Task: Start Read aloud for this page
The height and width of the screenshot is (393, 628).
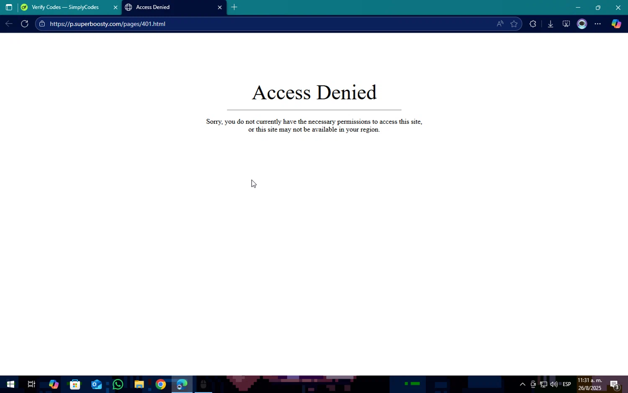Action: [x=500, y=24]
